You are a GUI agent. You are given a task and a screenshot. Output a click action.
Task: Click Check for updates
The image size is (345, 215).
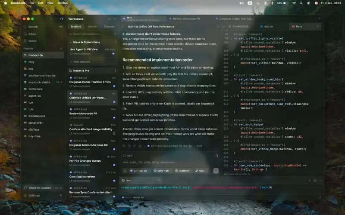coord(43,188)
